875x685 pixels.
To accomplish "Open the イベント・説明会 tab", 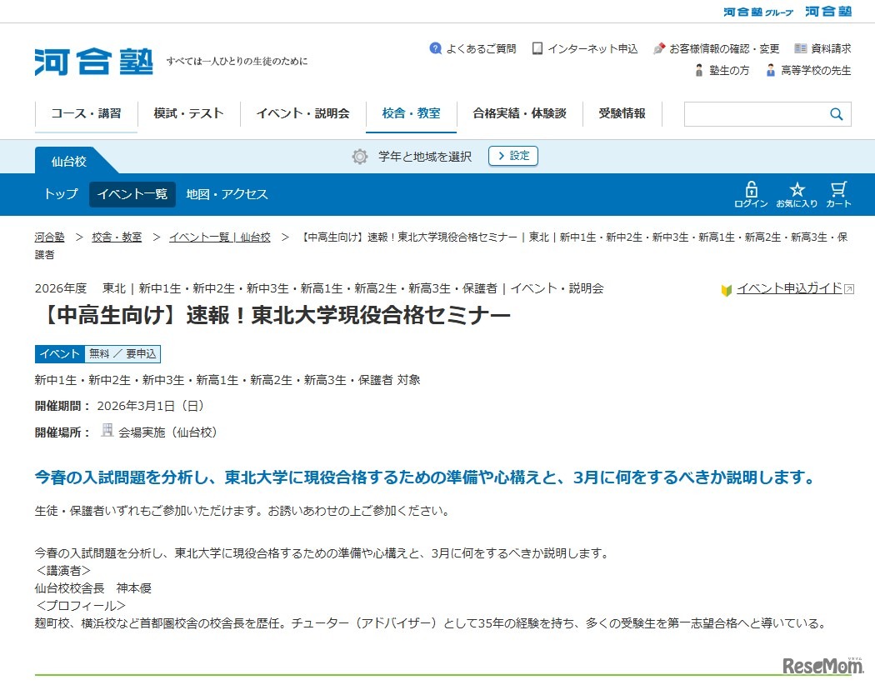I will point(302,113).
